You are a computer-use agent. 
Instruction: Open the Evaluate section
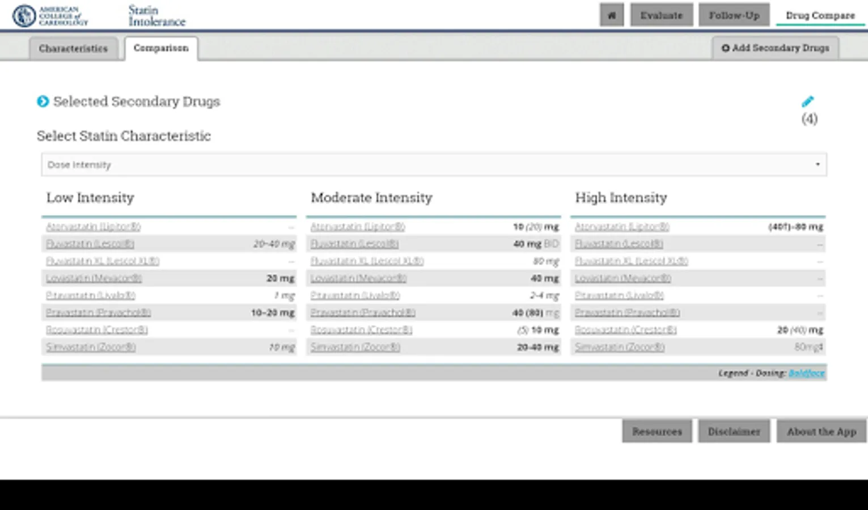pos(661,15)
